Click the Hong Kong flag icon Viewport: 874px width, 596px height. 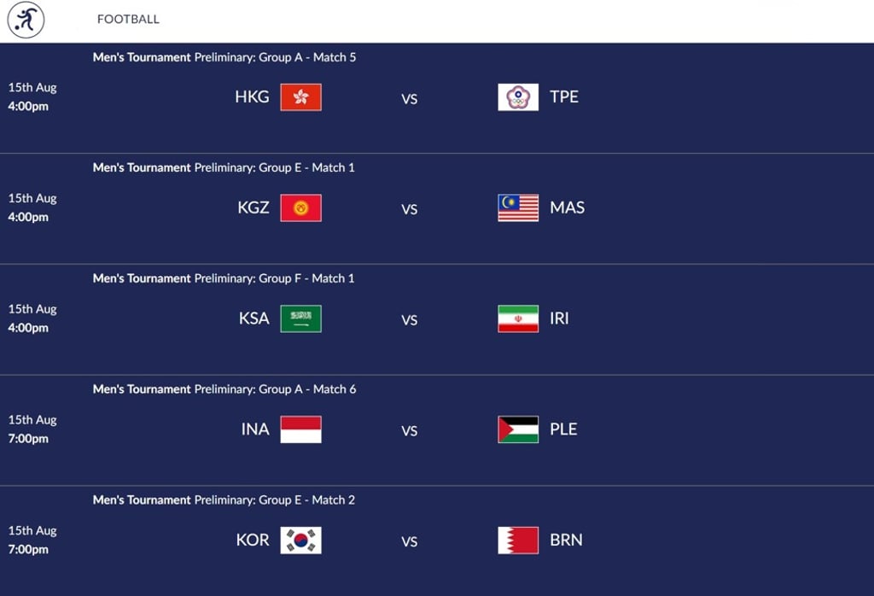pos(300,97)
